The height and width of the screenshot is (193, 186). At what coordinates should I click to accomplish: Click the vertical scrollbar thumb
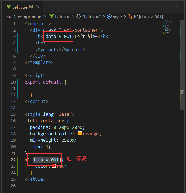[183, 65]
